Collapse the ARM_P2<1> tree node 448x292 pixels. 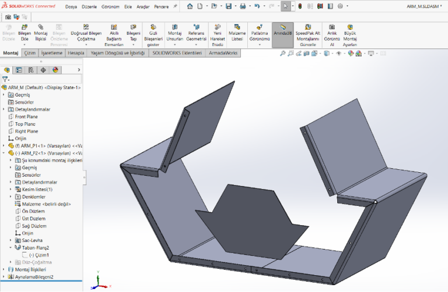(x=3, y=153)
